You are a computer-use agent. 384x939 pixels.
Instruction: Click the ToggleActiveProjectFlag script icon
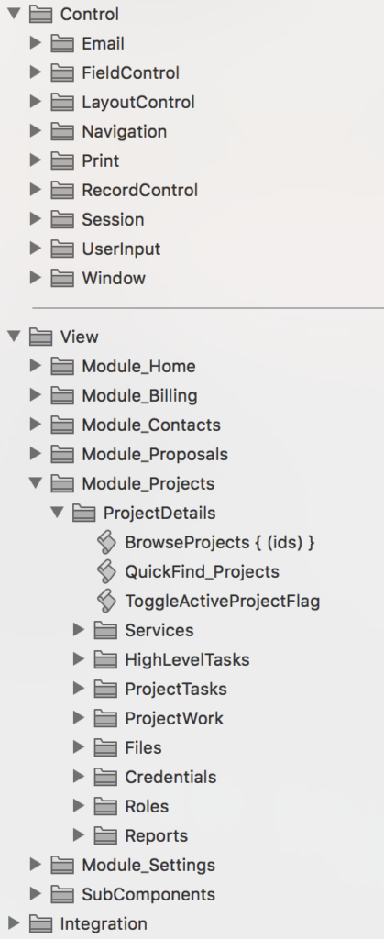coord(106,602)
